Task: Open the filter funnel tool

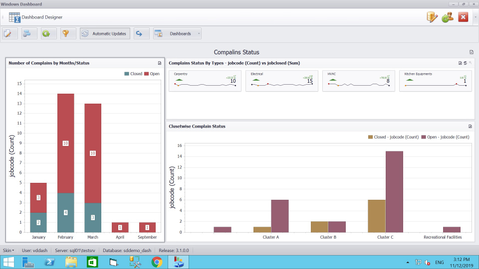Action: point(65,33)
